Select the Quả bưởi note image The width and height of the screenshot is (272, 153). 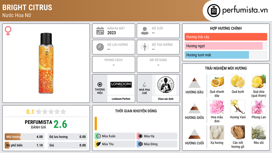pos(238,81)
